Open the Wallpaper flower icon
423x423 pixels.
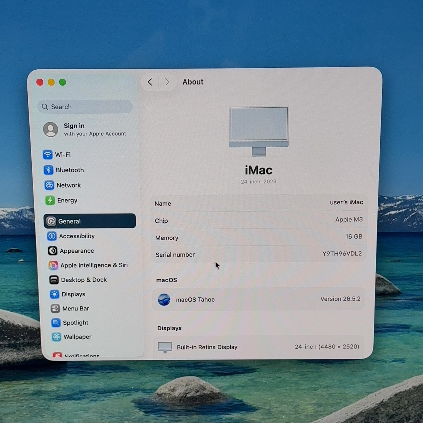click(x=56, y=337)
